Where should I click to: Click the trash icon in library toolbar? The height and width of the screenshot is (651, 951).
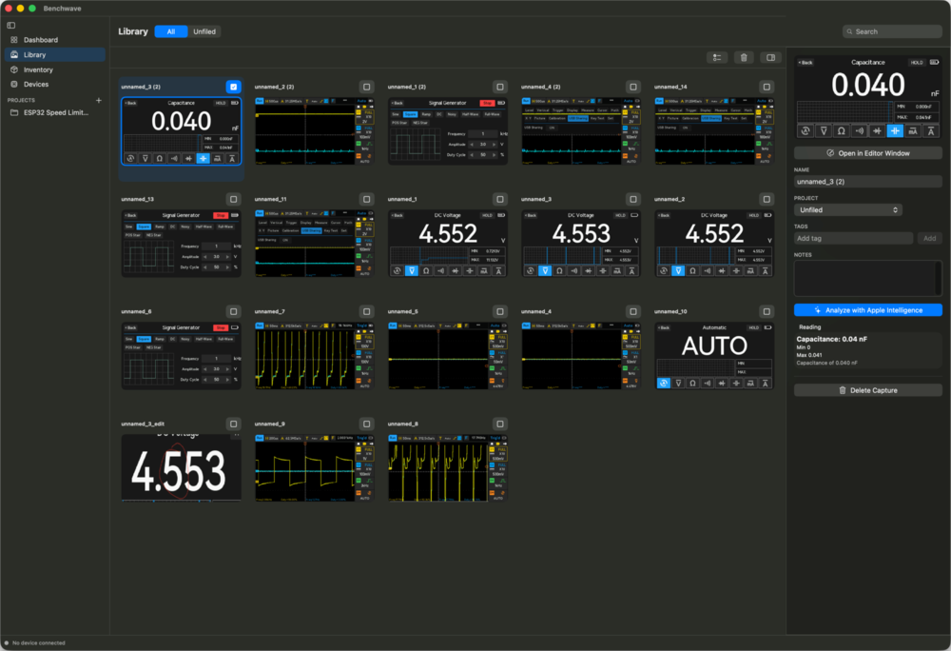[x=744, y=58]
